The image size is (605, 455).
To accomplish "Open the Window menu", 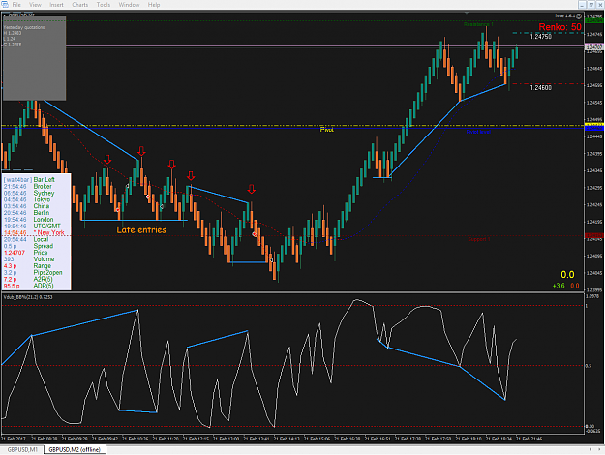I will pyautogui.click(x=129, y=5).
